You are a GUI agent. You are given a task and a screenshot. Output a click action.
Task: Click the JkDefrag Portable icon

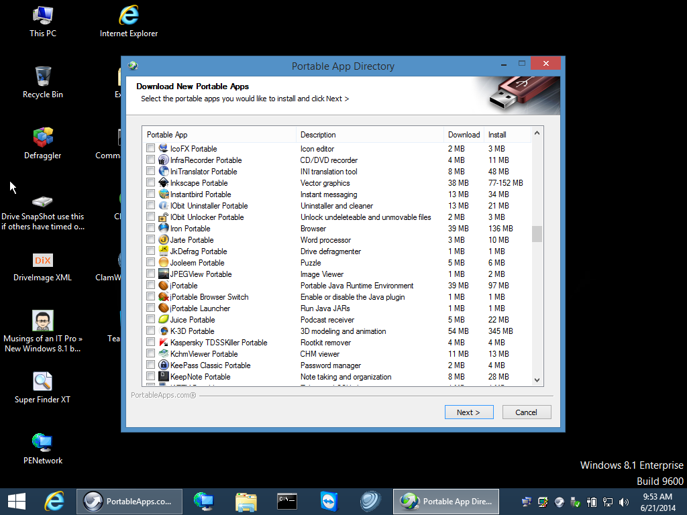(x=164, y=251)
